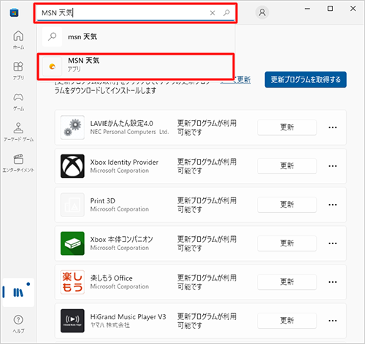The image size is (365, 344).
Task: Open the アーケード ゲーム sidebar section
Action: (18, 132)
